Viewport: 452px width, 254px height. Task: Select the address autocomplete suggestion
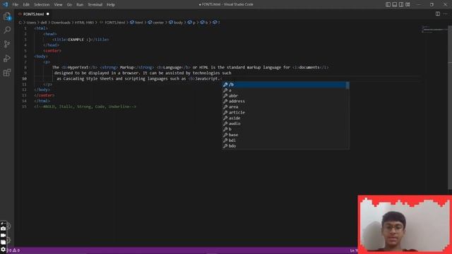285,102
